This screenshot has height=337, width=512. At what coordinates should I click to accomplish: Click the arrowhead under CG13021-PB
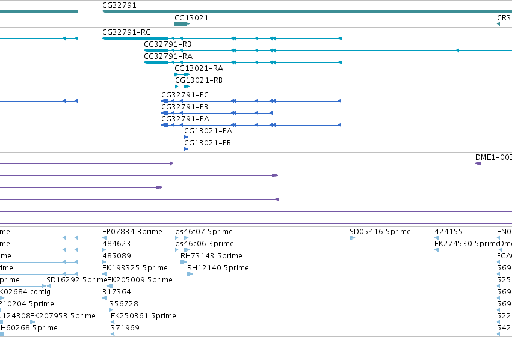[186, 149]
